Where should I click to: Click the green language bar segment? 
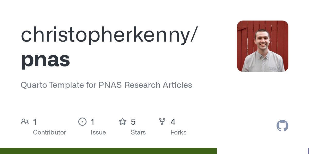tap(108, 151)
